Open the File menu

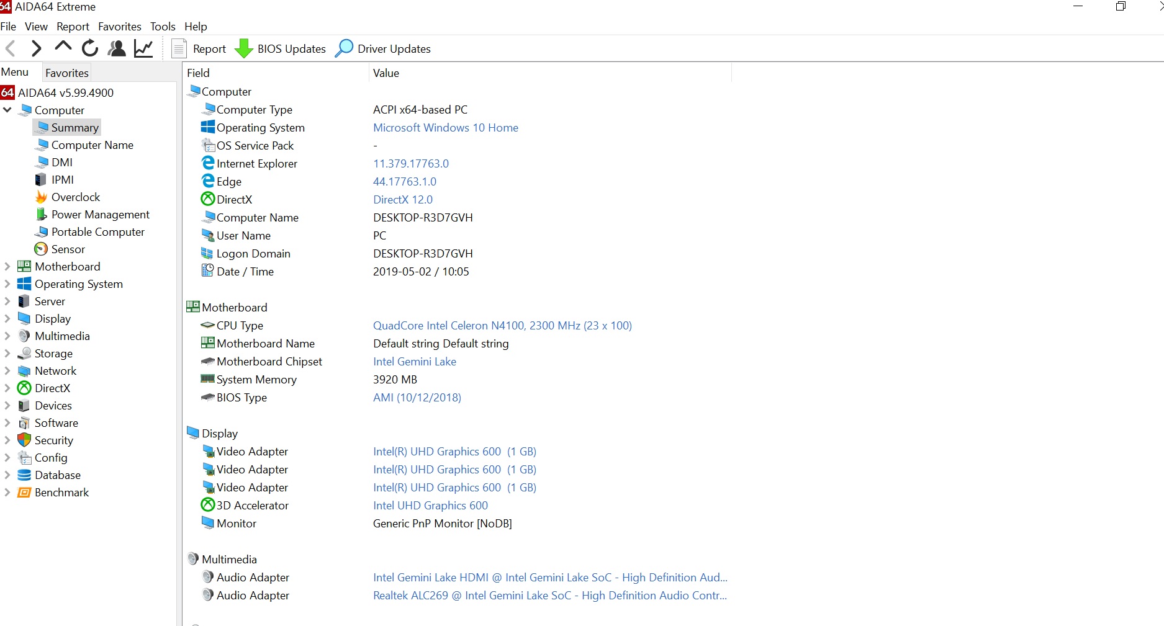8,27
